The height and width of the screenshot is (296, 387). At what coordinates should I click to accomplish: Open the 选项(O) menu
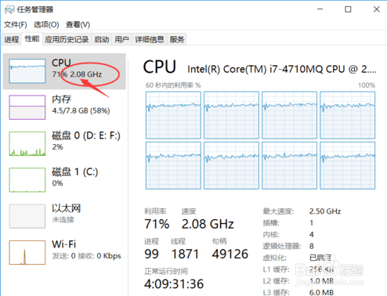[46, 24]
